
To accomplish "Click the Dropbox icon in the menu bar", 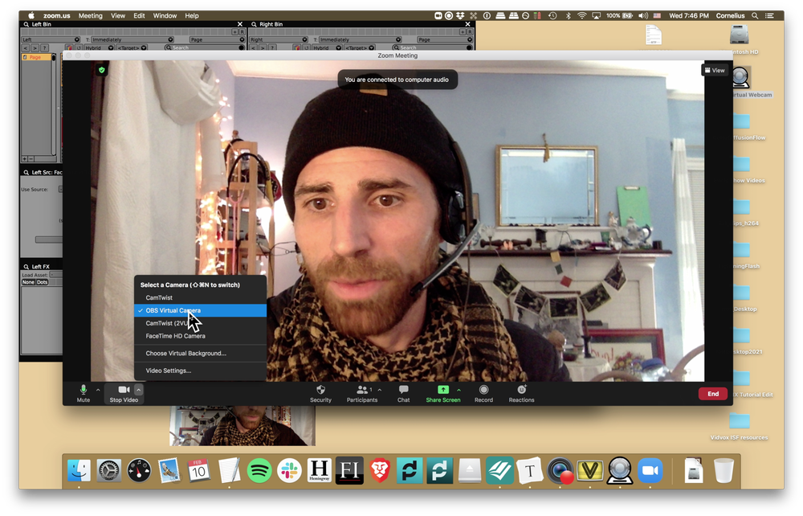I will point(460,16).
